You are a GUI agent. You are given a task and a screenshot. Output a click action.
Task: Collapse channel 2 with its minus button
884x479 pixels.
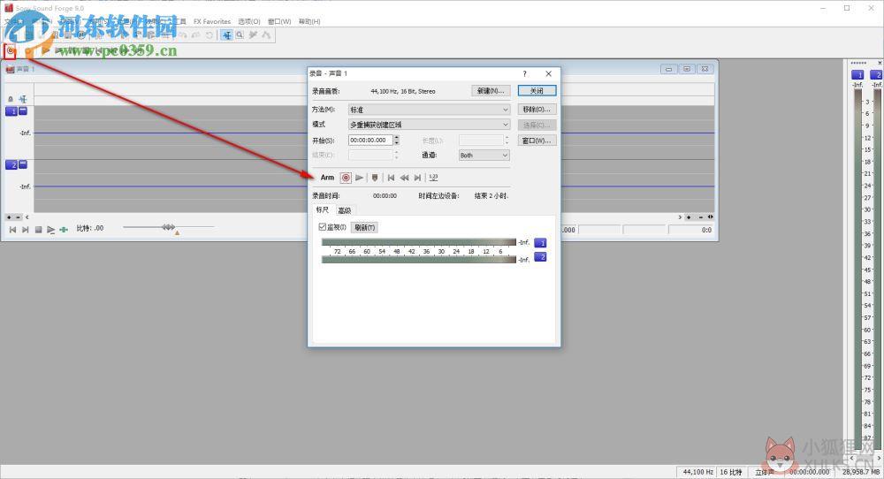tap(23, 164)
